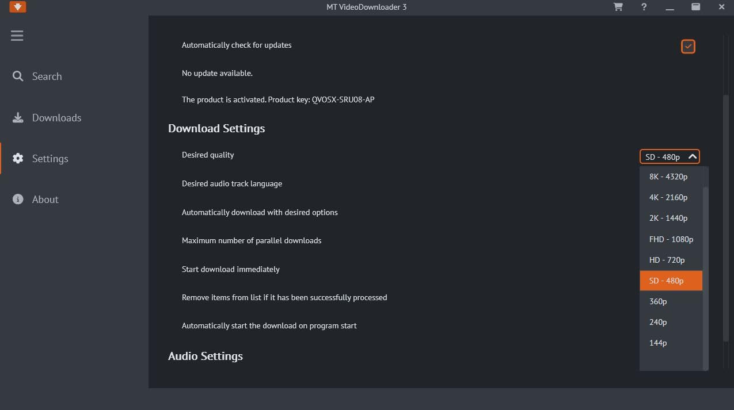Choose 4K - 2160p quality

coord(671,197)
